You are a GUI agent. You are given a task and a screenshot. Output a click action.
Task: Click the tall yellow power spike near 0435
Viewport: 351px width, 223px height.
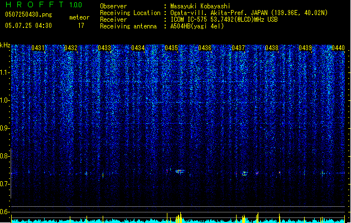(181, 217)
